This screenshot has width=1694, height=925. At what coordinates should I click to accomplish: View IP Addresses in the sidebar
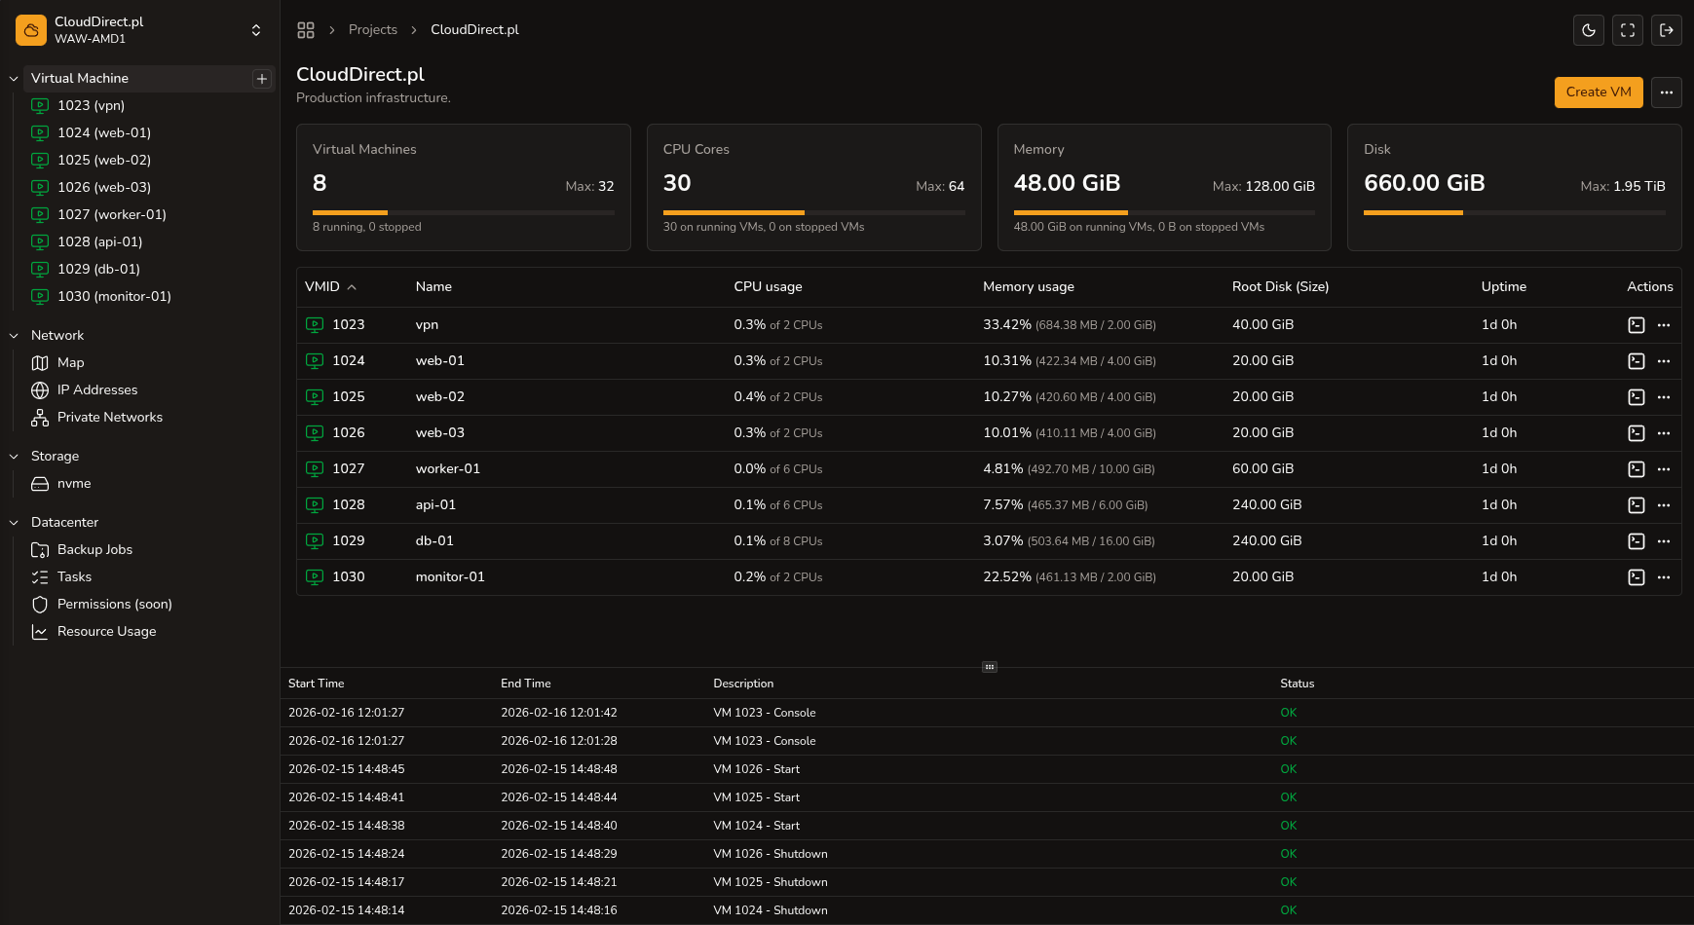(96, 389)
